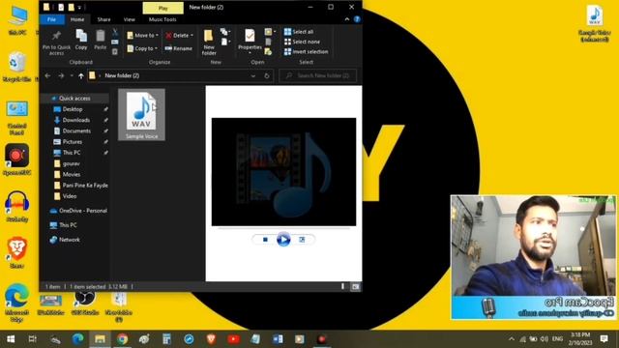Open Microsoft Word from the taskbar
The image size is (619, 348).
click(278, 339)
